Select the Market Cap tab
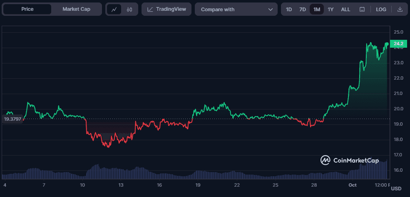This screenshot has width=410, height=197. click(76, 9)
